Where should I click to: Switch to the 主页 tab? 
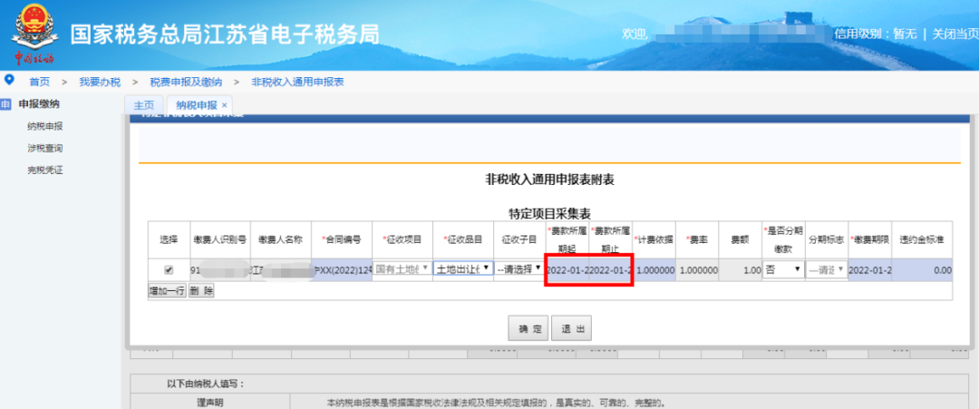[143, 105]
